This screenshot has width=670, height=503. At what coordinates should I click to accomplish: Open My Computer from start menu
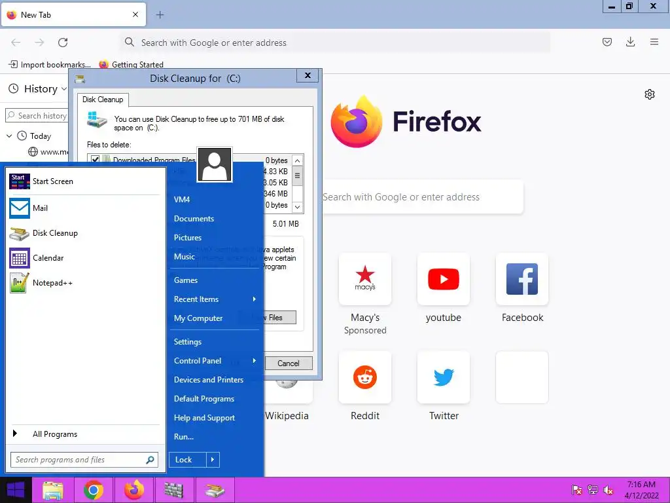tap(198, 318)
